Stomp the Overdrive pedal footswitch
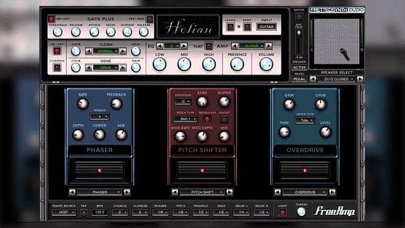405x228 pixels. click(305, 171)
